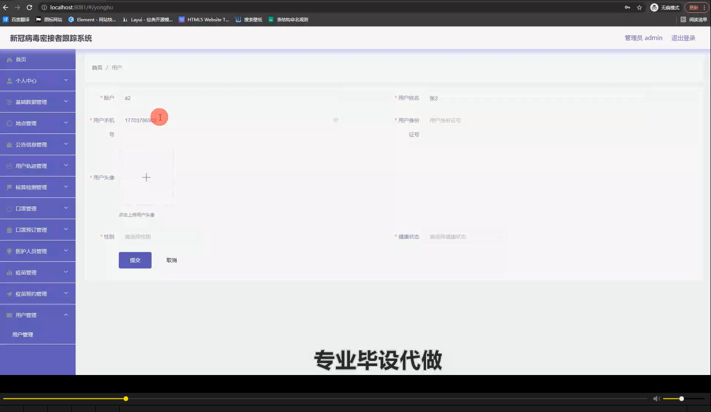The width and height of the screenshot is (711, 412).
Task: Open the 图标网站 bookmark
Action: pyautogui.click(x=49, y=20)
